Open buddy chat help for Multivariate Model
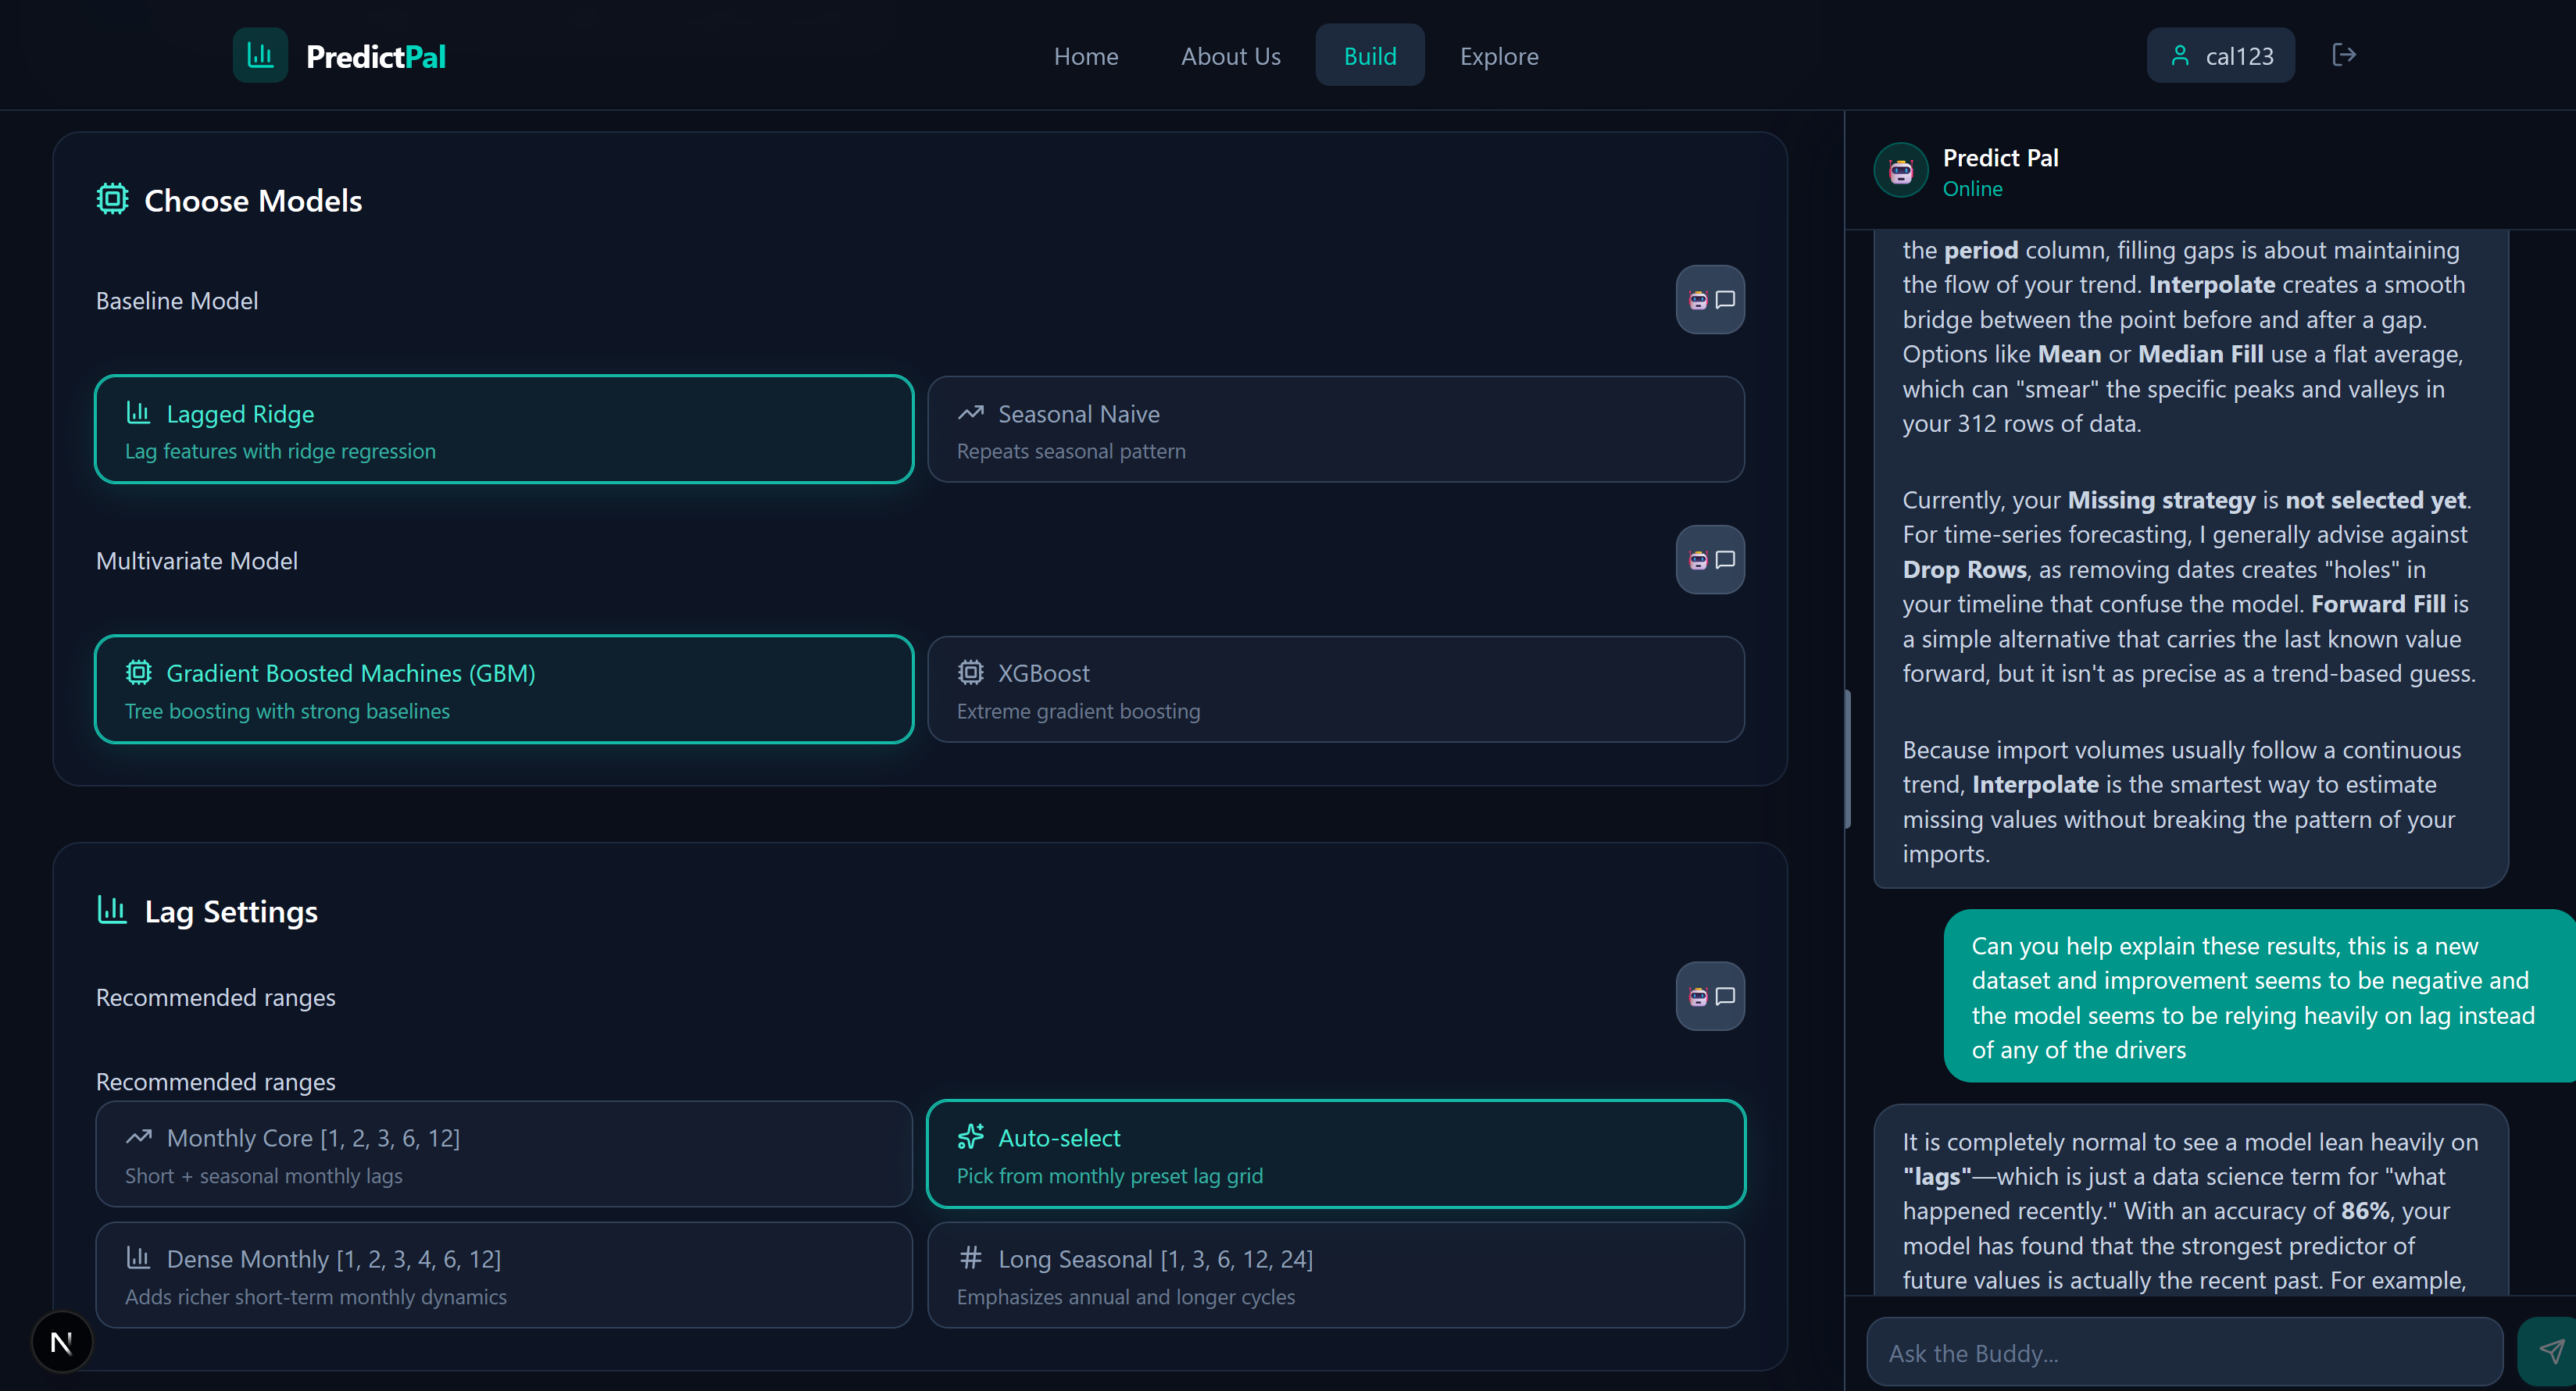The height and width of the screenshot is (1391, 2576). click(1710, 559)
